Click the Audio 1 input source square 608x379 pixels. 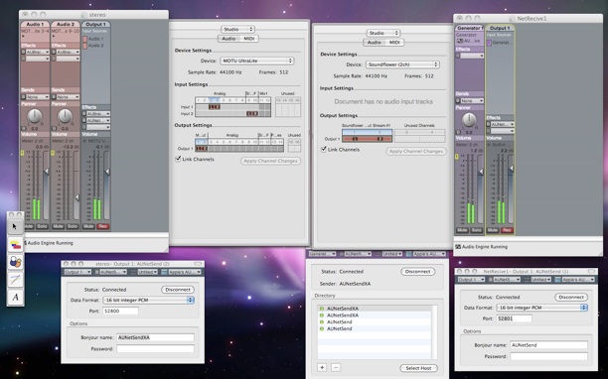coord(84,39)
